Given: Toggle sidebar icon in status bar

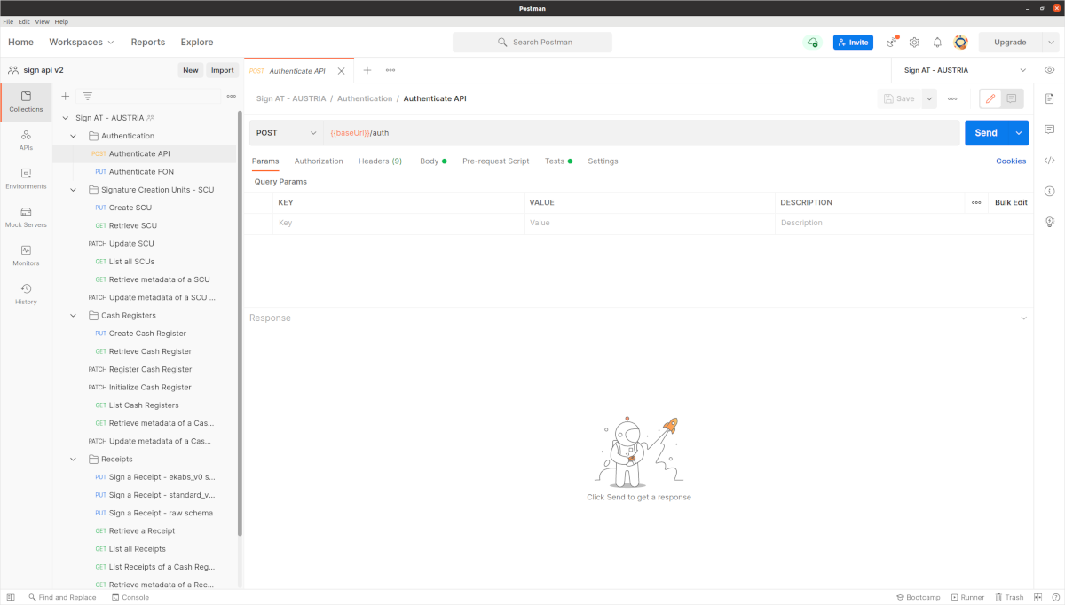Looking at the screenshot, I should (12, 598).
